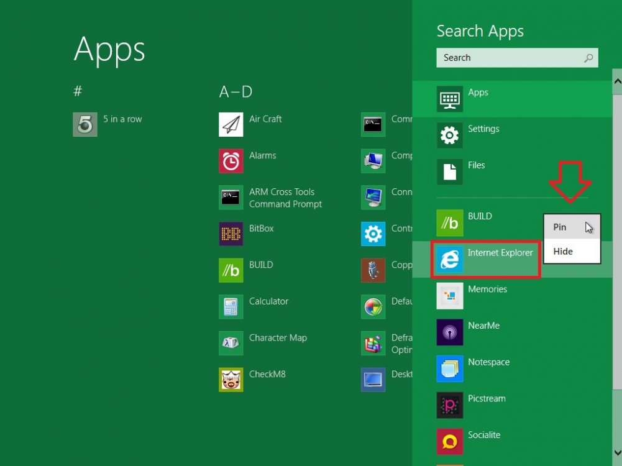622x466 pixels.
Task: Choose Pin from the context menu
Action: tap(560, 227)
